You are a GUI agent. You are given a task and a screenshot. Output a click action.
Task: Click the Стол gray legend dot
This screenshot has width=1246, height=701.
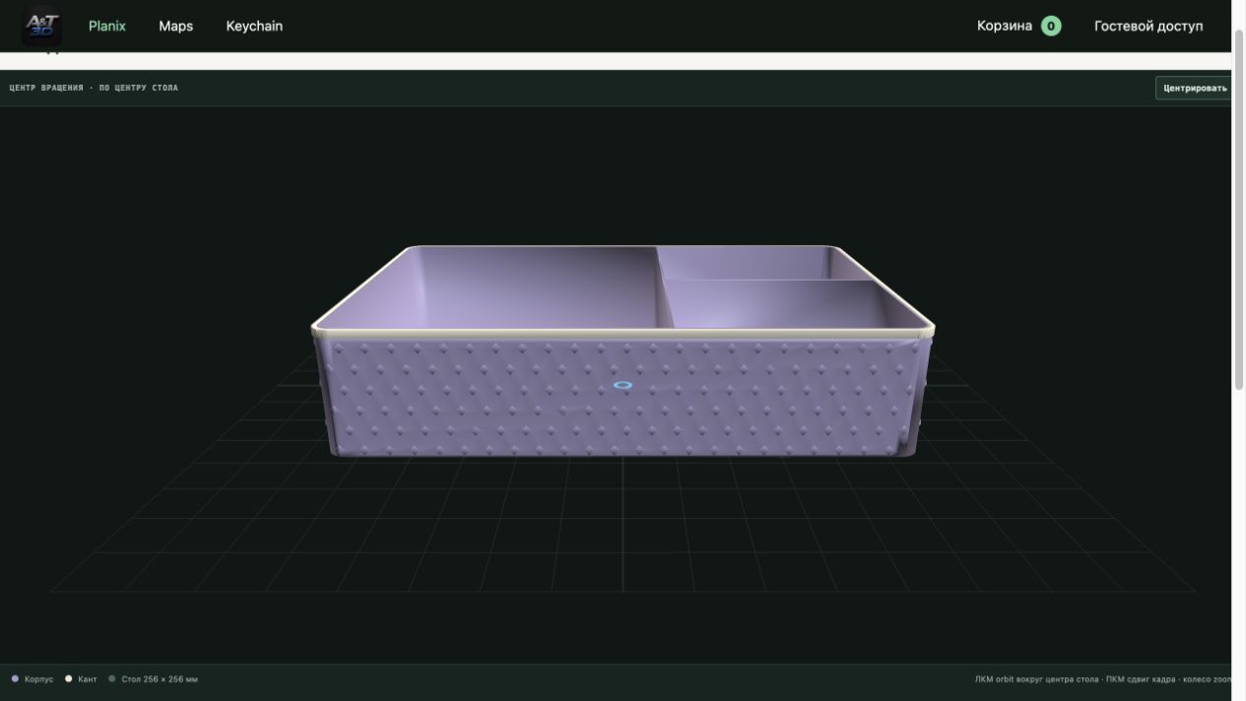pyautogui.click(x=112, y=678)
